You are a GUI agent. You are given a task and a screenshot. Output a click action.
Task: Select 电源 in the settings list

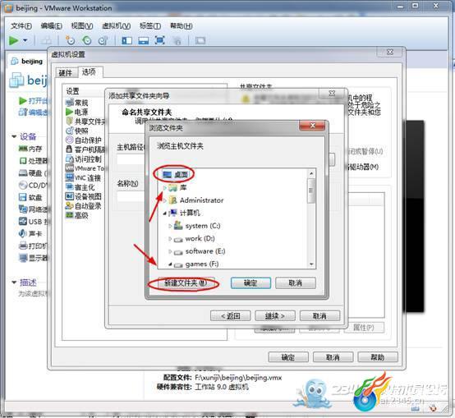pos(77,112)
